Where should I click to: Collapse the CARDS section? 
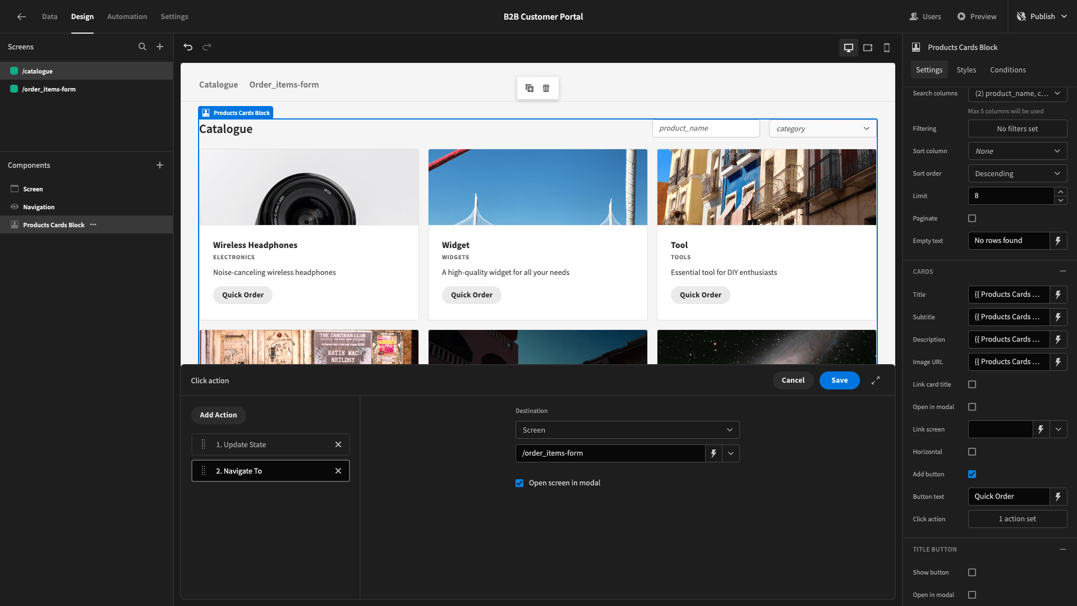click(x=1062, y=272)
